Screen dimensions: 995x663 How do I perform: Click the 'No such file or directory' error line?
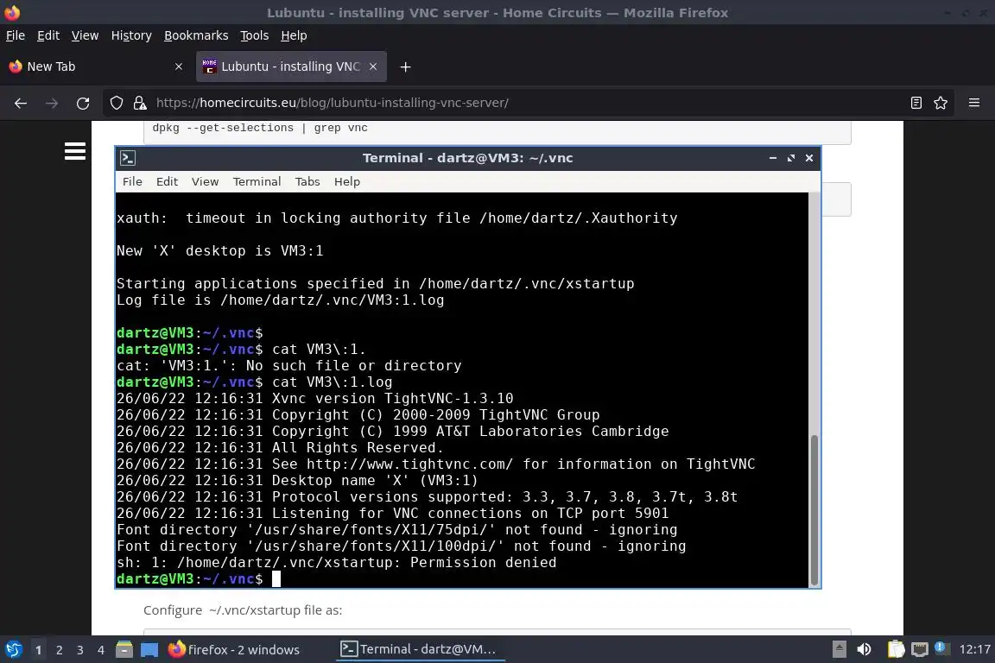pyautogui.click(x=288, y=365)
